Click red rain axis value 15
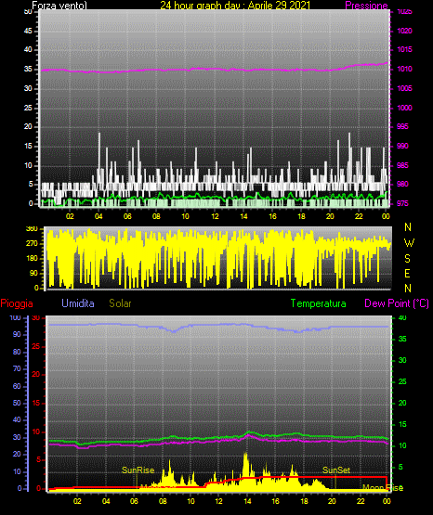Image resolution: width=433 pixels, height=515 pixels. click(x=36, y=403)
